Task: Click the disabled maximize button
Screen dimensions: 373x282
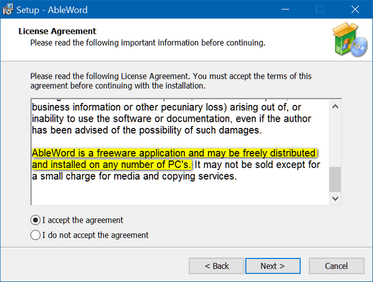Action: point(319,9)
